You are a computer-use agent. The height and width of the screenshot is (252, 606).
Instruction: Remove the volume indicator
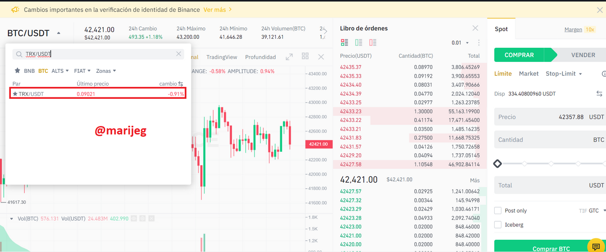point(151,219)
